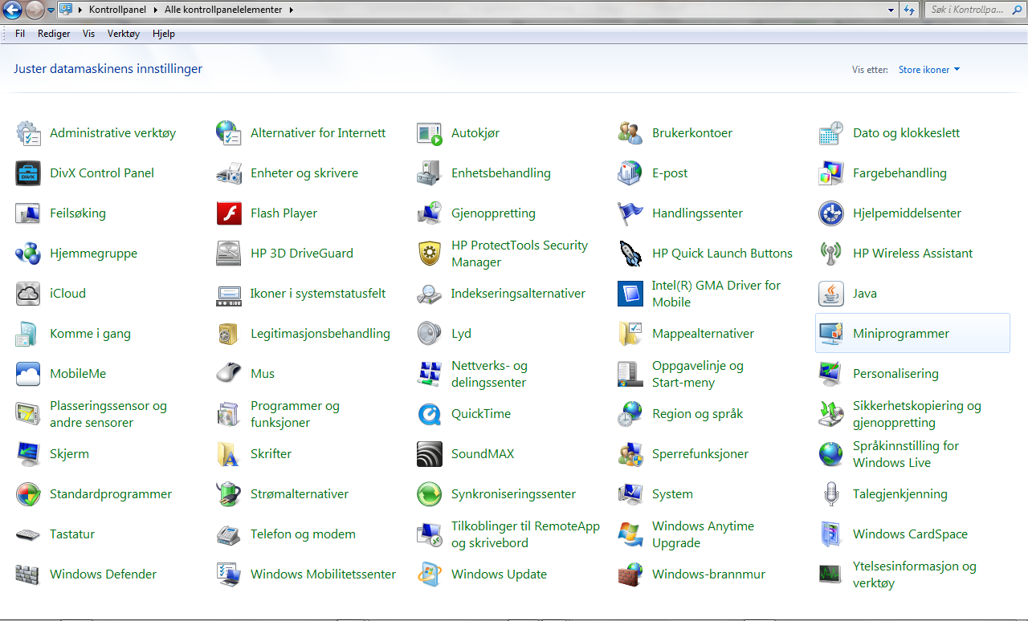Viewport: 1028px width, 621px height.
Task: Click the search magnifier icon
Action: (x=1016, y=10)
